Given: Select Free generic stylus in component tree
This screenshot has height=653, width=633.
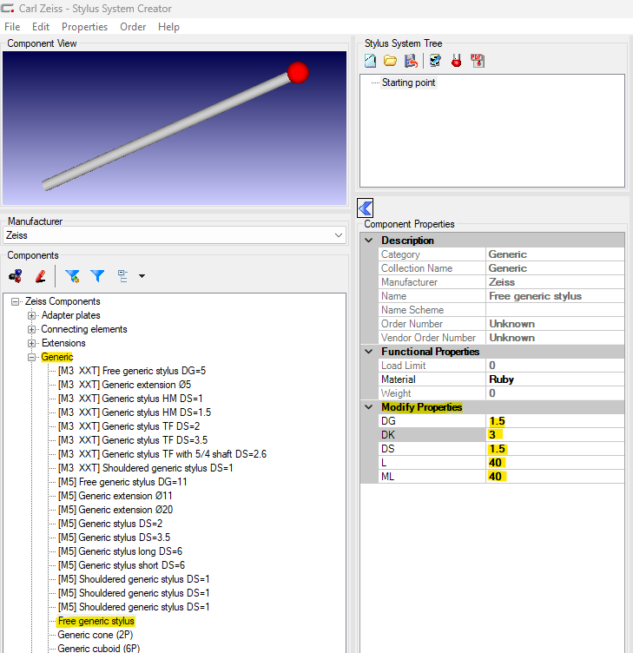Looking at the screenshot, I should click(96, 621).
